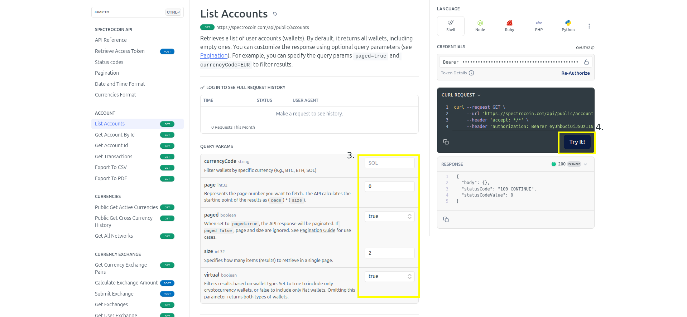Open Export To PDF page

coord(134,178)
